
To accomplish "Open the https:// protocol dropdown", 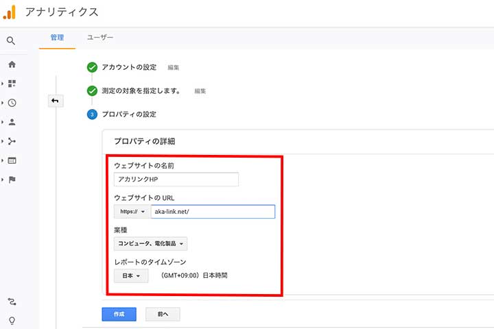I will pyautogui.click(x=132, y=212).
